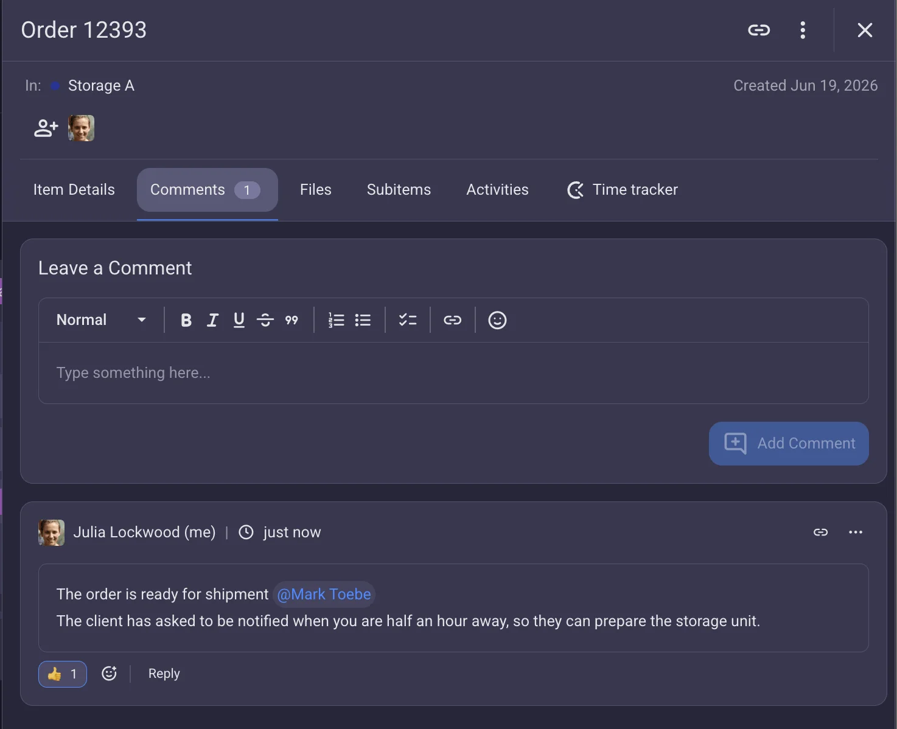Screen dimensions: 897x729
Task: Open the Time tracker tab
Action: (622, 190)
